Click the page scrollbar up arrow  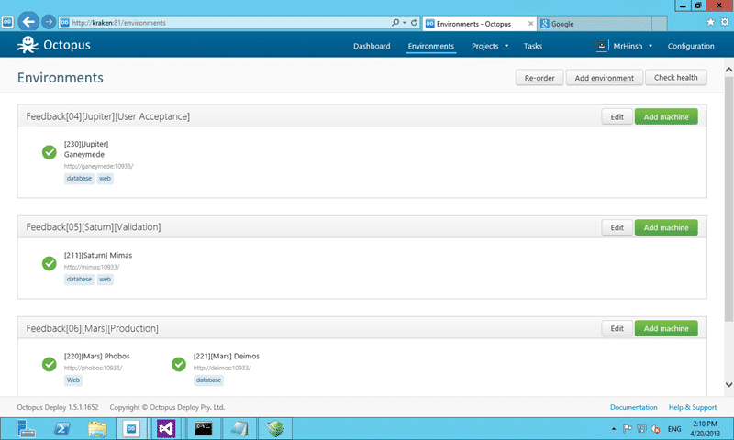tap(728, 70)
